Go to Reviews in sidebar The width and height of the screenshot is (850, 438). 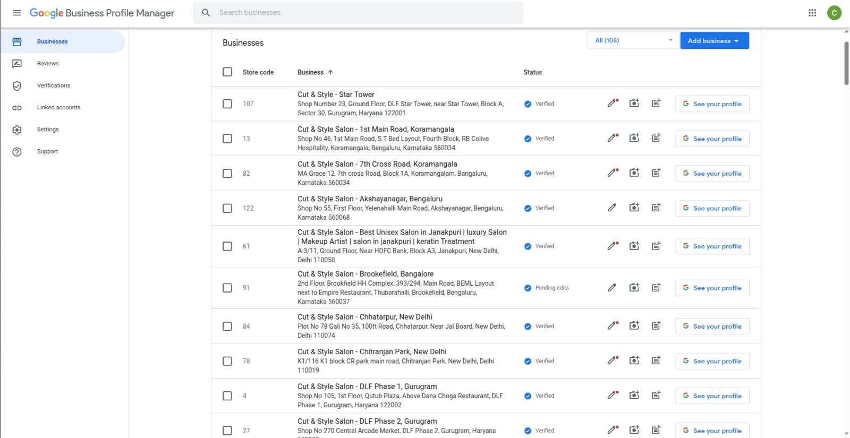click(x=48, y=64)
